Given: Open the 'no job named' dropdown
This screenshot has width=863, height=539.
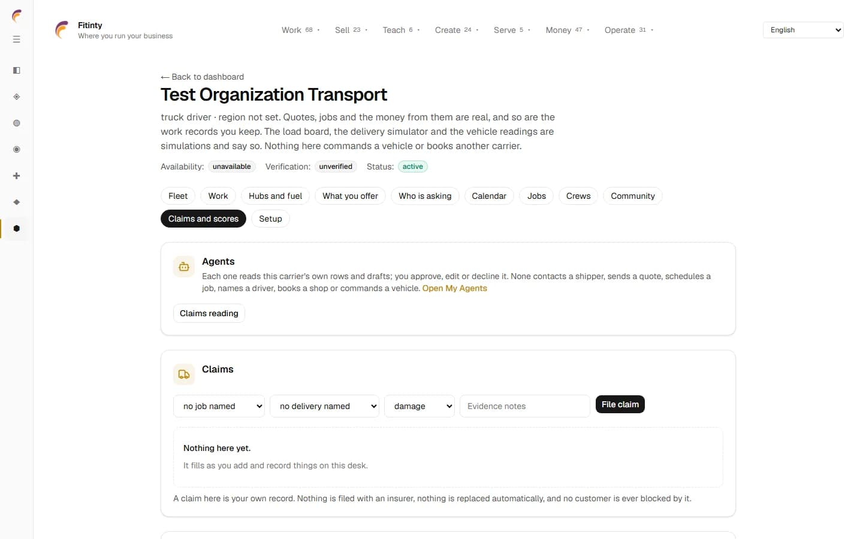Looking at the screenshot, I should click(219, 406).
